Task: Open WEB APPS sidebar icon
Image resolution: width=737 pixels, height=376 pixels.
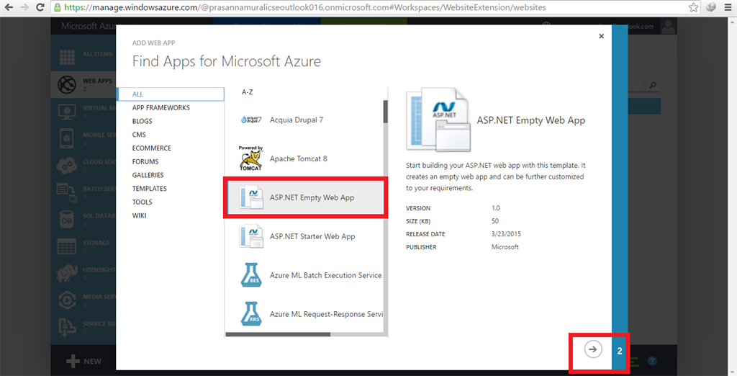Action: pyautogui.click(x=67, y=85)
